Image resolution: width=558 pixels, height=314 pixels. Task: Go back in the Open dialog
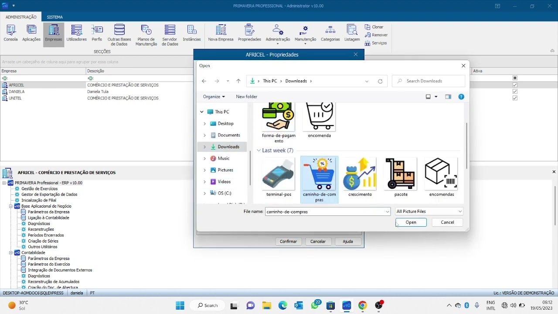pyautogui.click(x=204, y=81)
